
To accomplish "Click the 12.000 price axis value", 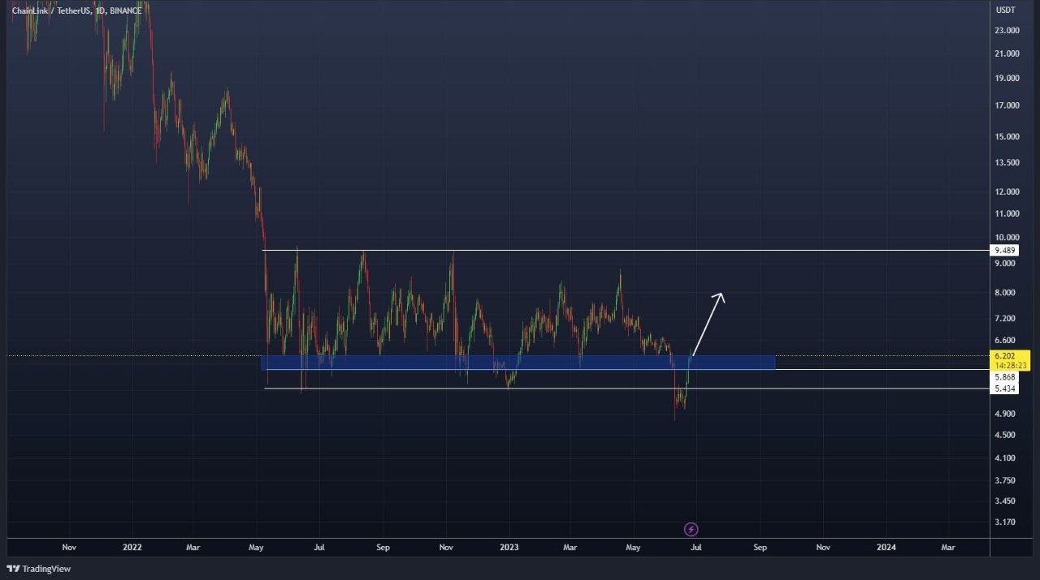I will 1007,191.
